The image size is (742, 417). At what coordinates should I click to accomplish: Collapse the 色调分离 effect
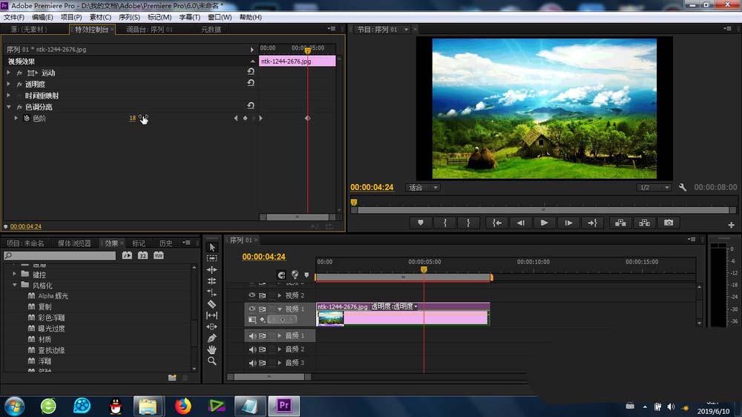tap(8, 107)
